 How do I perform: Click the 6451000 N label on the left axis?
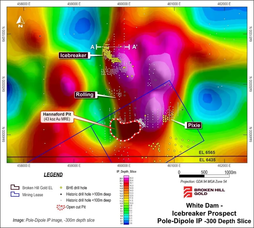click(x=3, y=34)
